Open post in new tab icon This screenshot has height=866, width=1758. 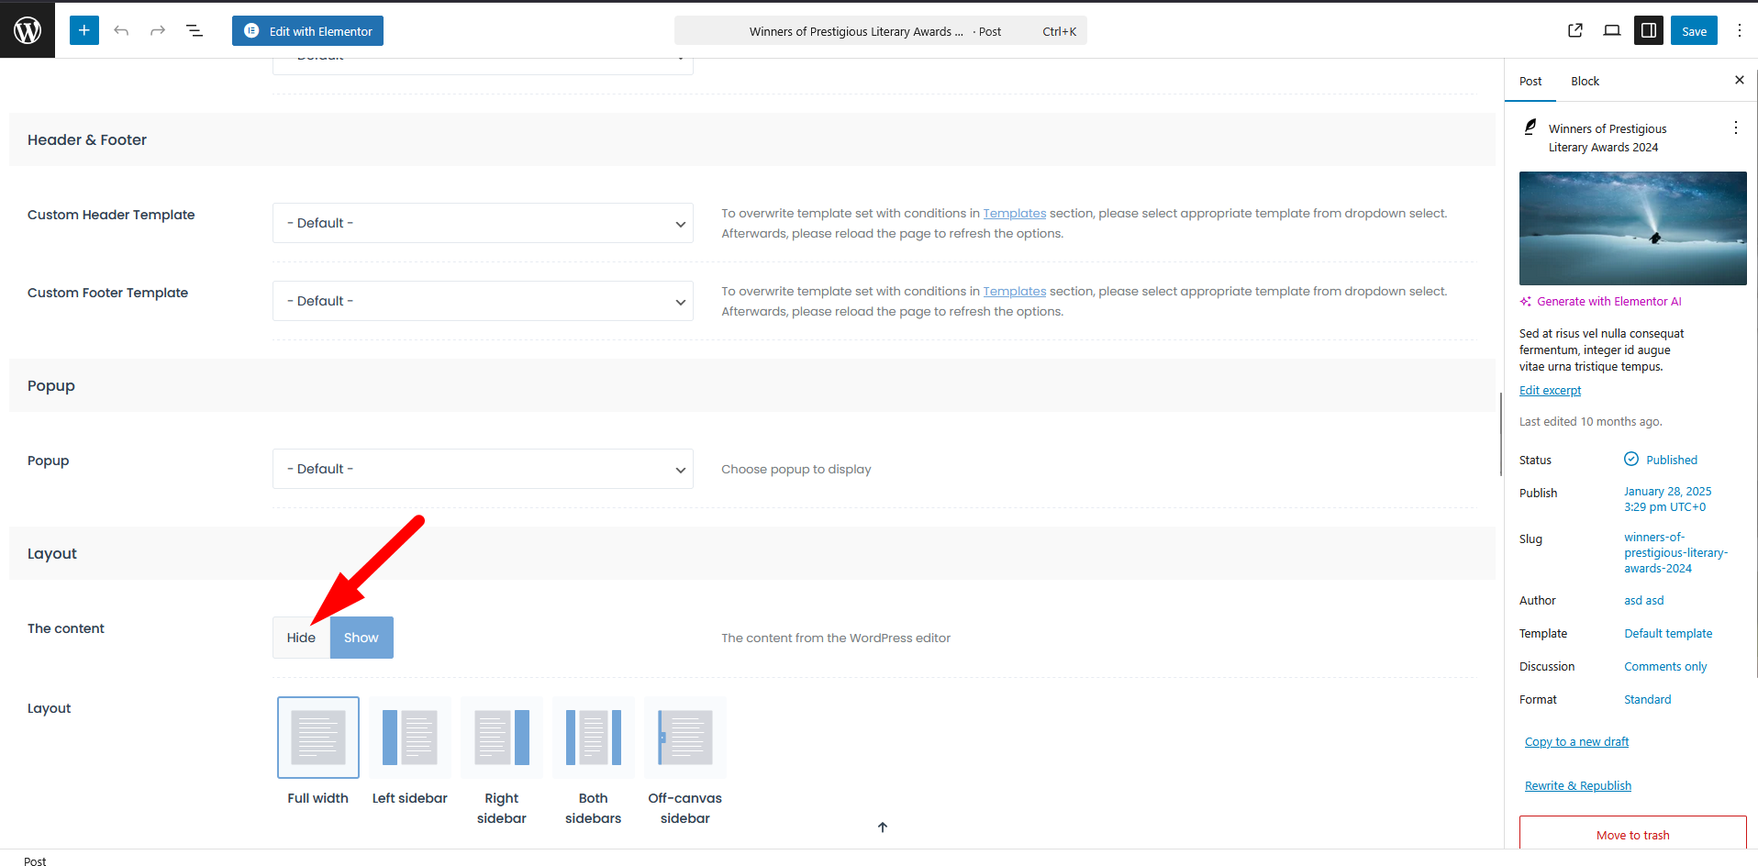[1575, 30]
